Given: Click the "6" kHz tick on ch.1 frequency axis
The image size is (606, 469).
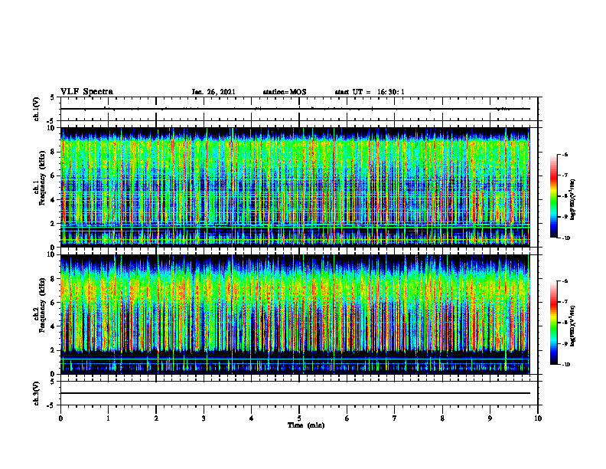Looking at the screenshot, I should click(x=53, y=175).
